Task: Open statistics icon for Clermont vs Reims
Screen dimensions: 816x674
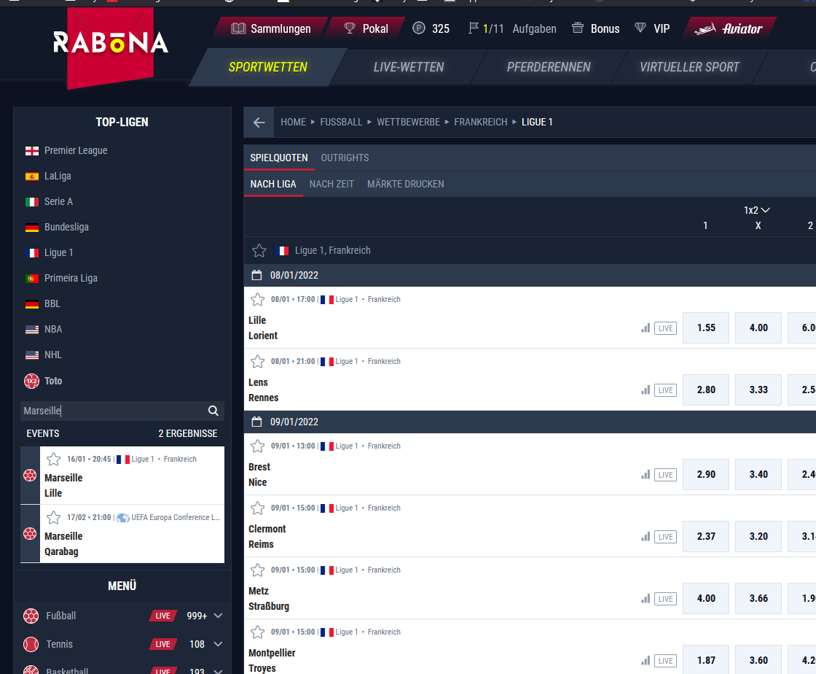Action: tap(646, 536)
